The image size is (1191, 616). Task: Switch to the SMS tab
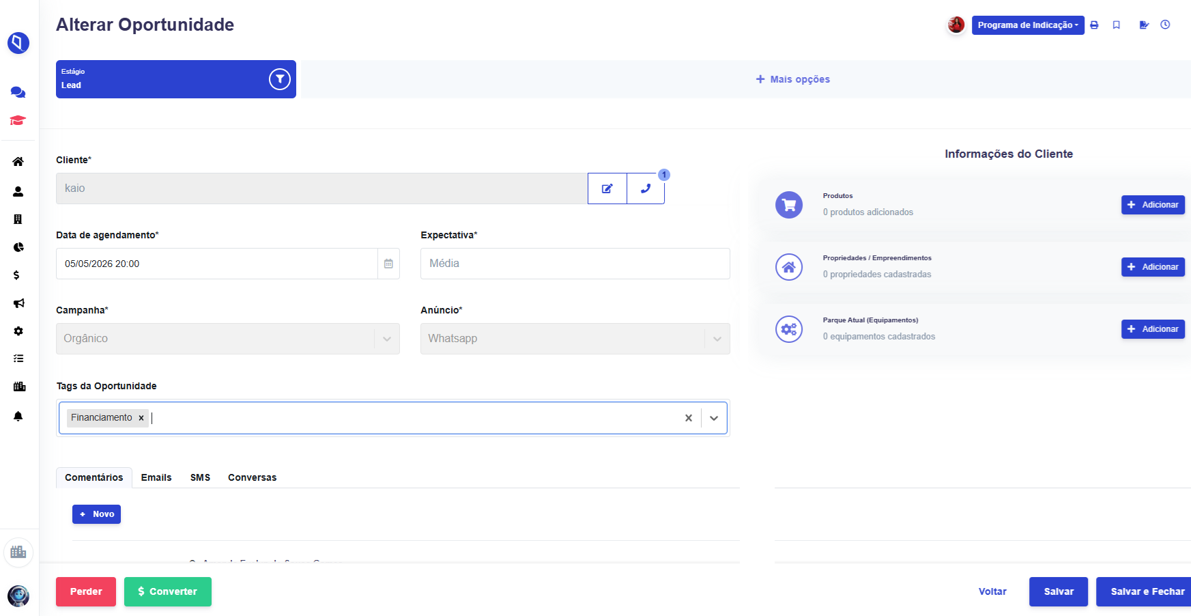click(x=200, y=477)
